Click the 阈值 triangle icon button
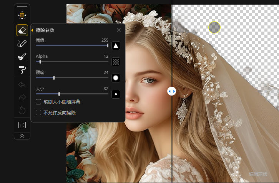Viewport: 279px width, 183px height. [x=116, y=46]
